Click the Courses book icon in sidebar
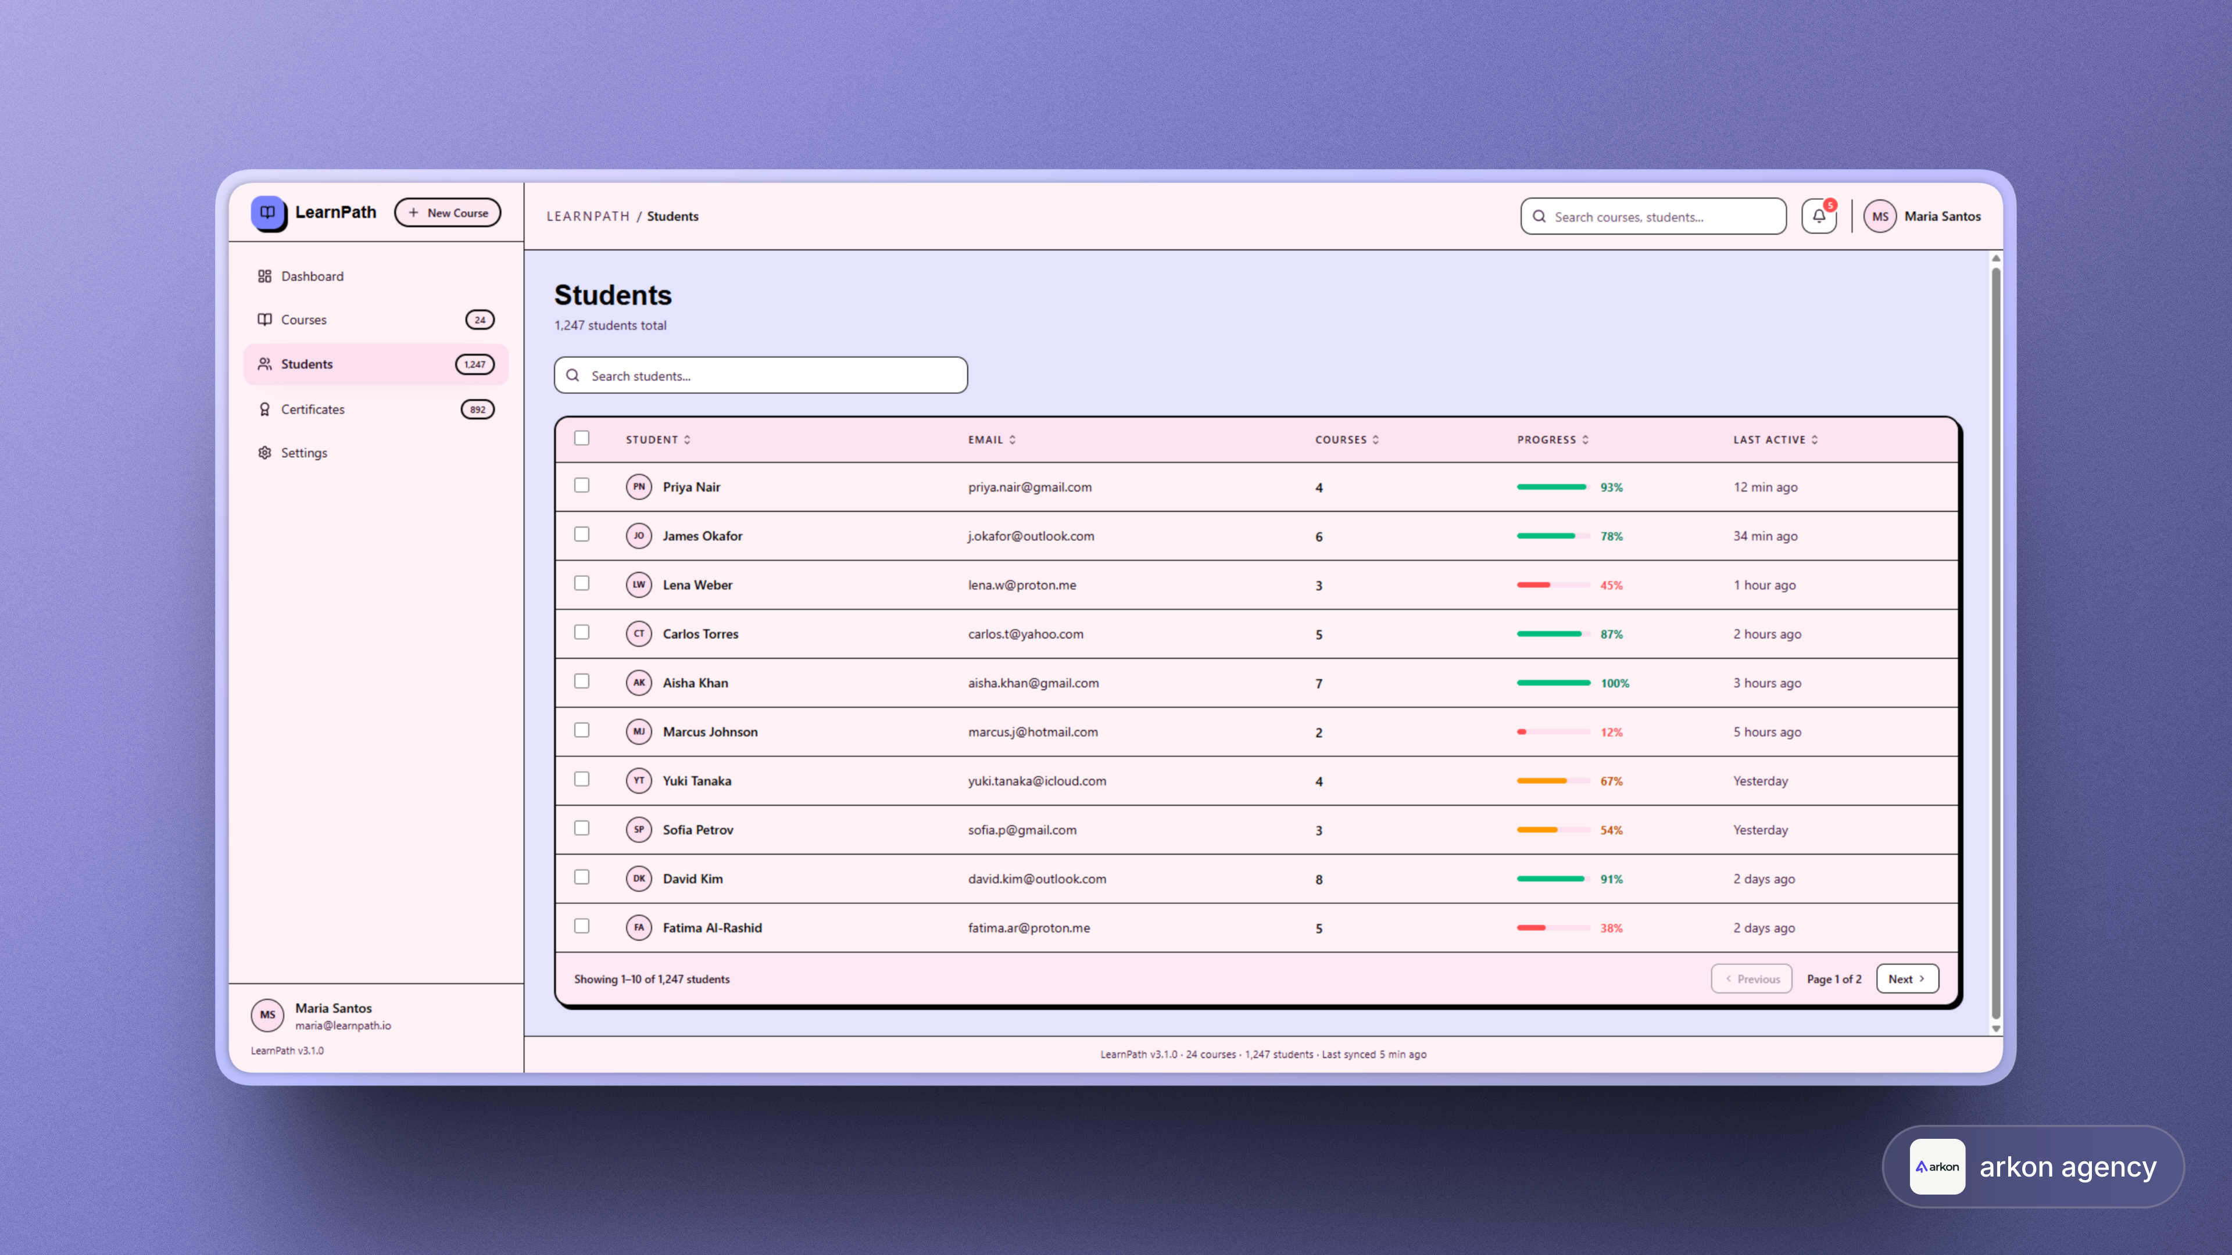 point(264,320)
